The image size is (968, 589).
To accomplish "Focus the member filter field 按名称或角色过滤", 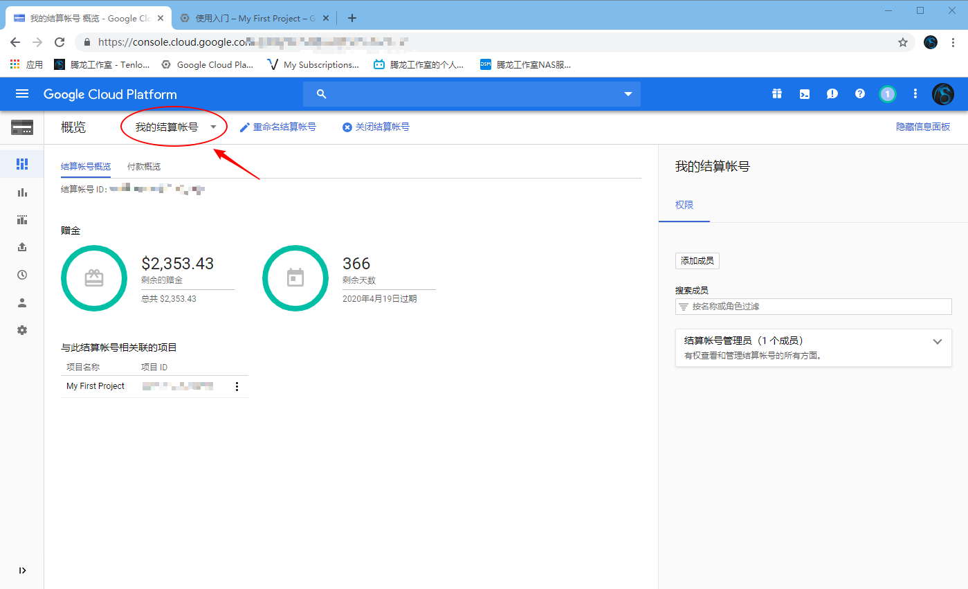I will 813,306.
